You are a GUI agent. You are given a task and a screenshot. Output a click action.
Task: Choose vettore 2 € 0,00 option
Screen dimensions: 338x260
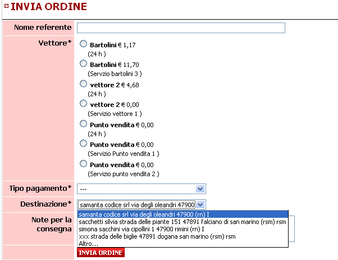[x=83, y=104]
